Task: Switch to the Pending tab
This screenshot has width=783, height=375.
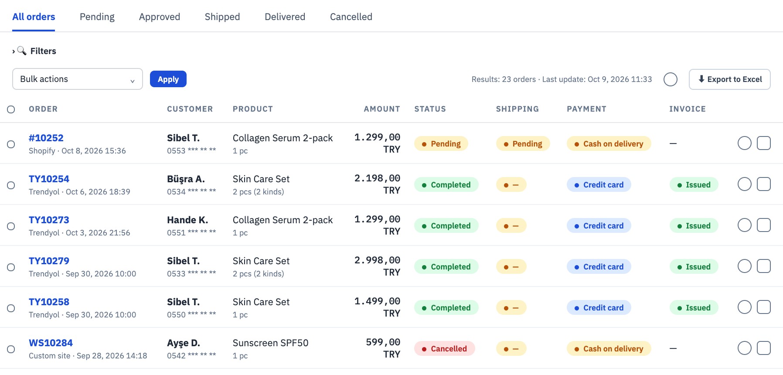Action: pos(97,17)
